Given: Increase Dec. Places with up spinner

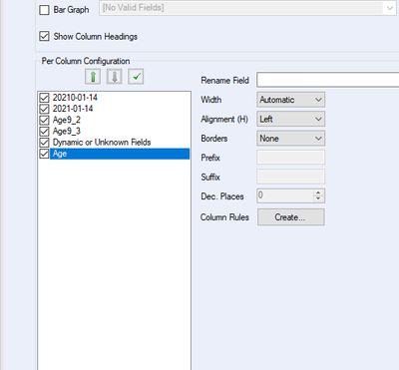Looking at the screenshot, I should [318, 192].
